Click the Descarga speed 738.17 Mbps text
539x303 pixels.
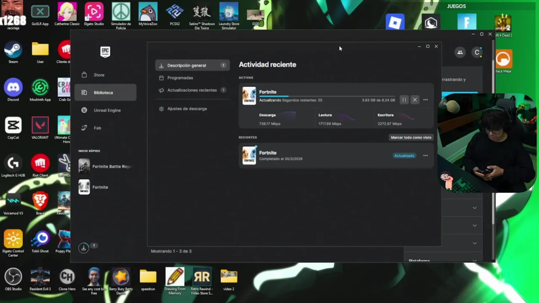(x=269, y=124)
